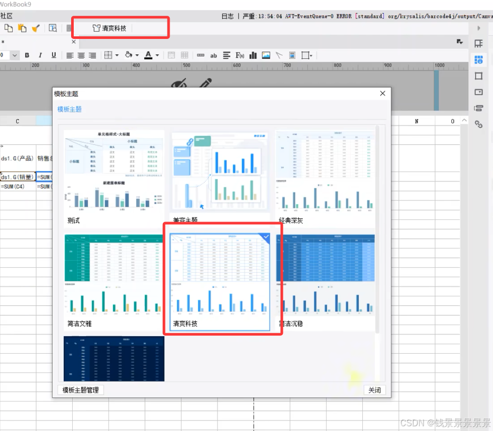Select the 测试 theme thumbnail
This screenshot has height=431, width=493.
tap(113, 178)
